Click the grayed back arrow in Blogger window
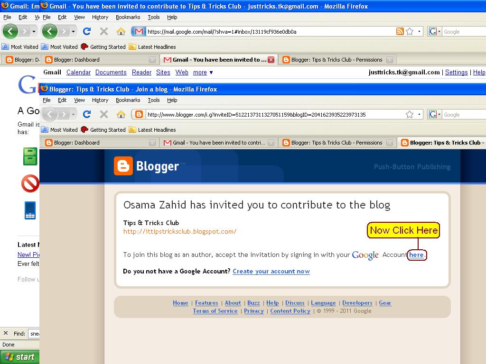 pyautogui.click(x=49, y=114)
